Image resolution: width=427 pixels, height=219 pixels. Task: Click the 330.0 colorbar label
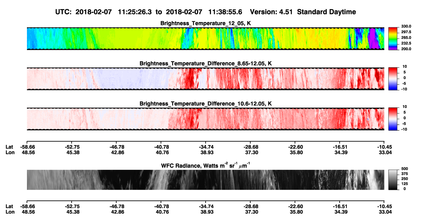tap(406, 26)
